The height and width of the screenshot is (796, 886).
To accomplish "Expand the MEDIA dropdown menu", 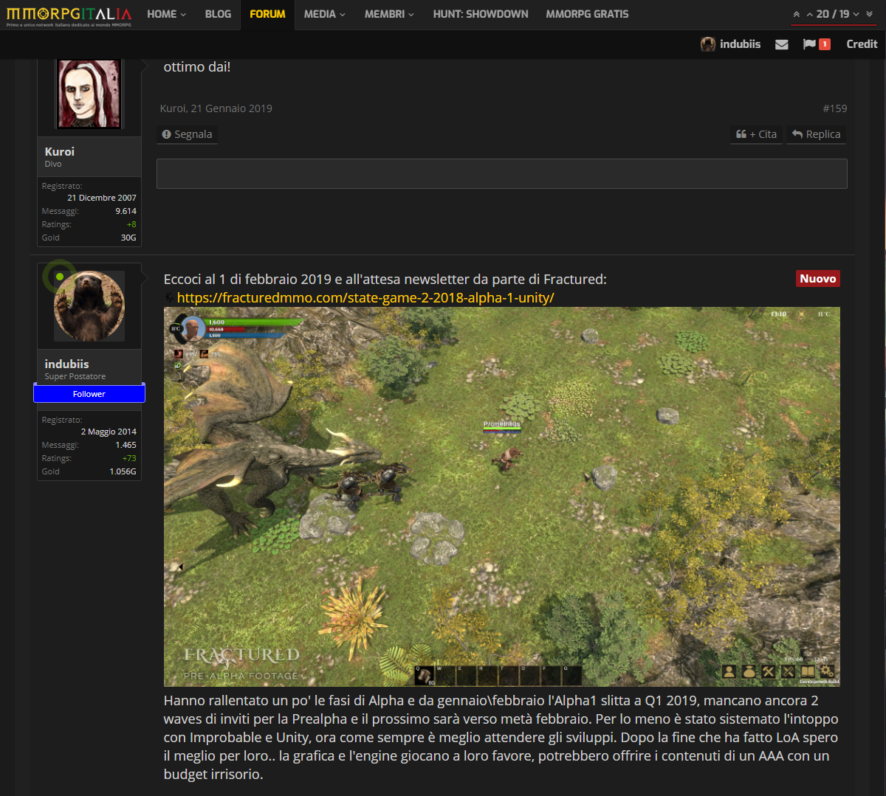I will [x=324, y=14].
